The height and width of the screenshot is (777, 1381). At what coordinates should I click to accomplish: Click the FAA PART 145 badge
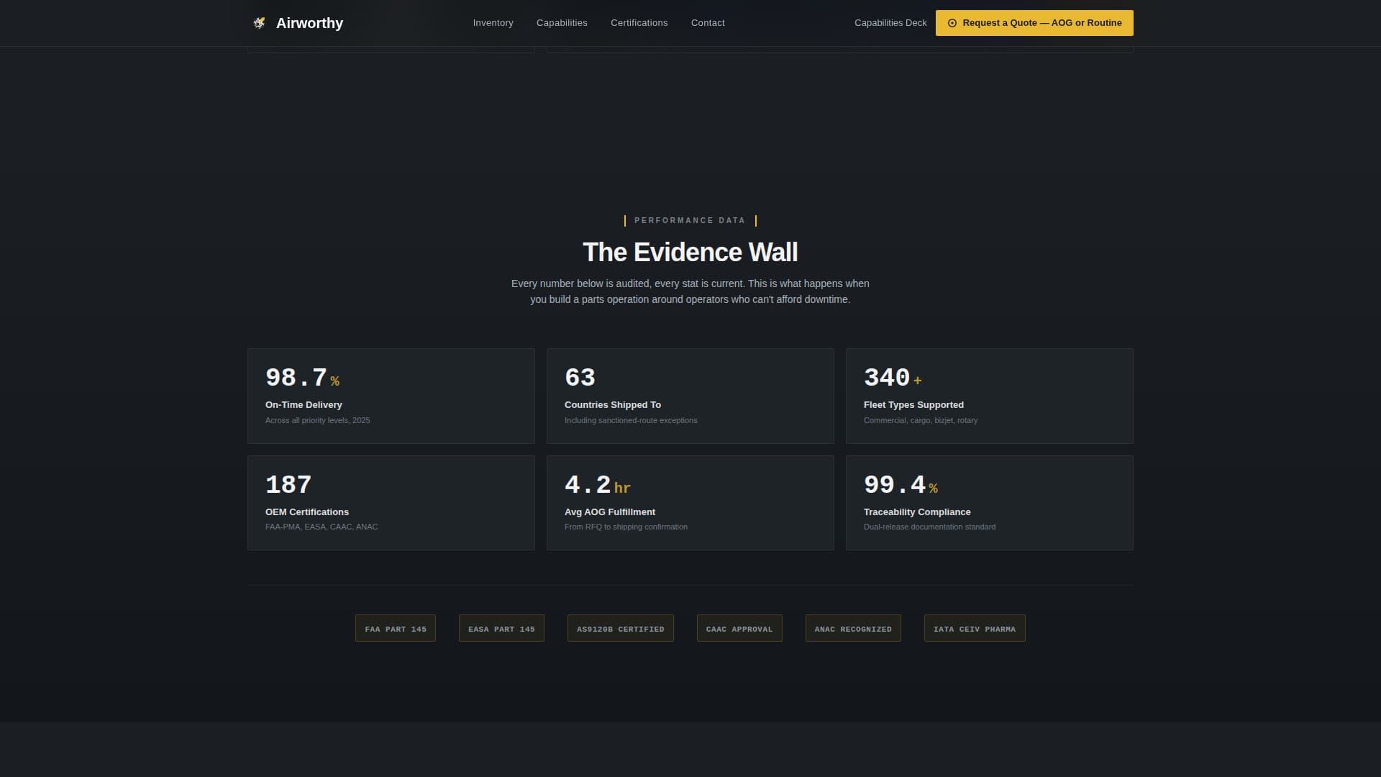(x=395, y=628)
